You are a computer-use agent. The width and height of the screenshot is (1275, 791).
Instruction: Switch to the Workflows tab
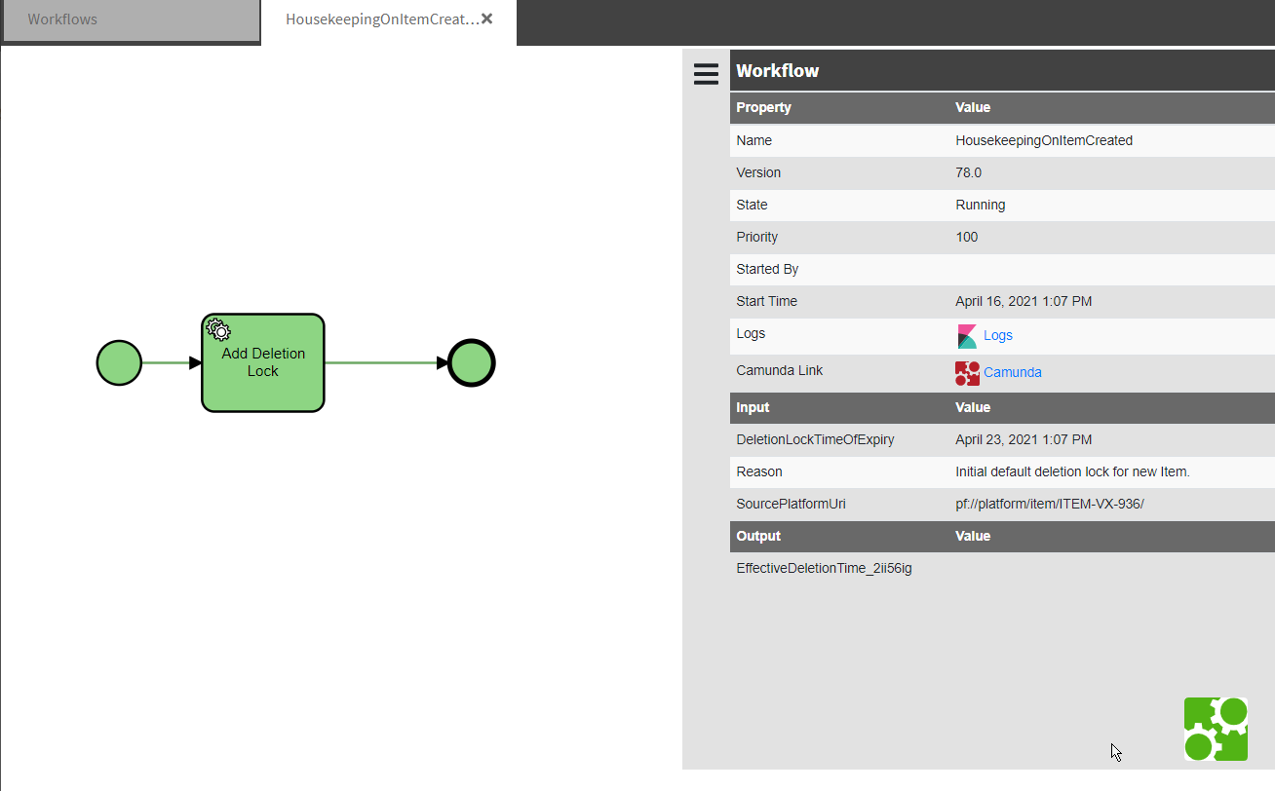coord(62,19)
